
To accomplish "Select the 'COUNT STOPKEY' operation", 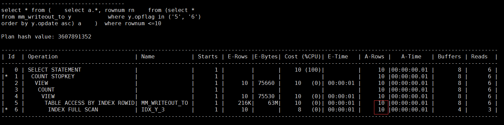I will 53,77.
